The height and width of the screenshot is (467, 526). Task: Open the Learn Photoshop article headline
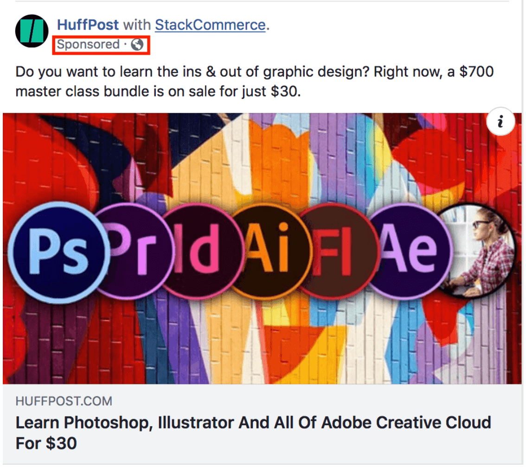[253, 433]
